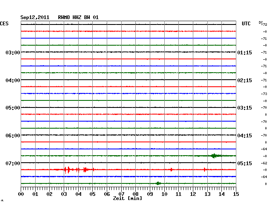Select the 03:00 local time label
This screenshot has height=205, width=269.
(13, 52)
